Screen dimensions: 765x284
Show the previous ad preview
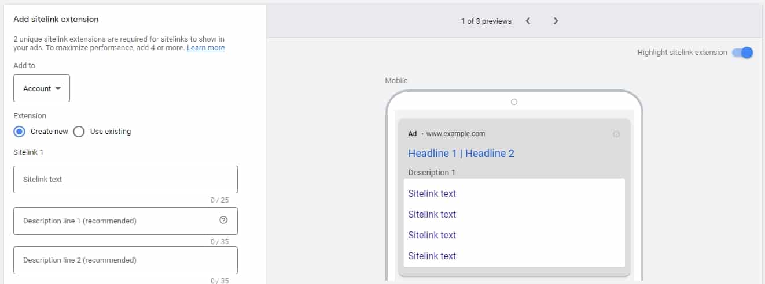528,21
